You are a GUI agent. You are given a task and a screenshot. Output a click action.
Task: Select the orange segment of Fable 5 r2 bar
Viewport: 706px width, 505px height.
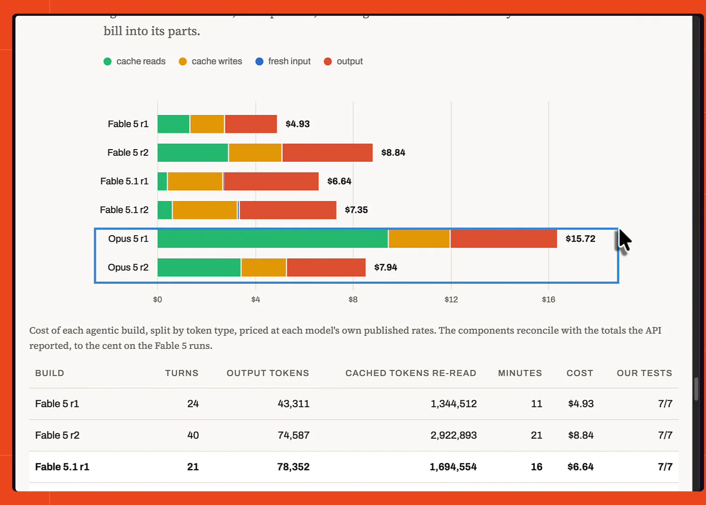(255, 152)
